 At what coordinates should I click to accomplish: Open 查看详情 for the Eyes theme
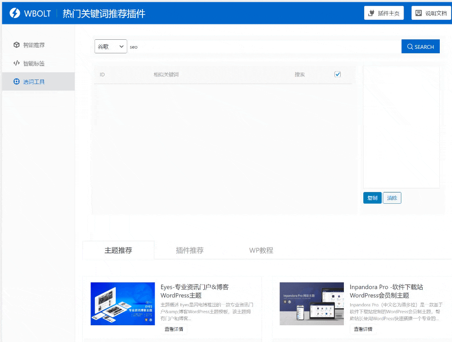coord(174,329)
